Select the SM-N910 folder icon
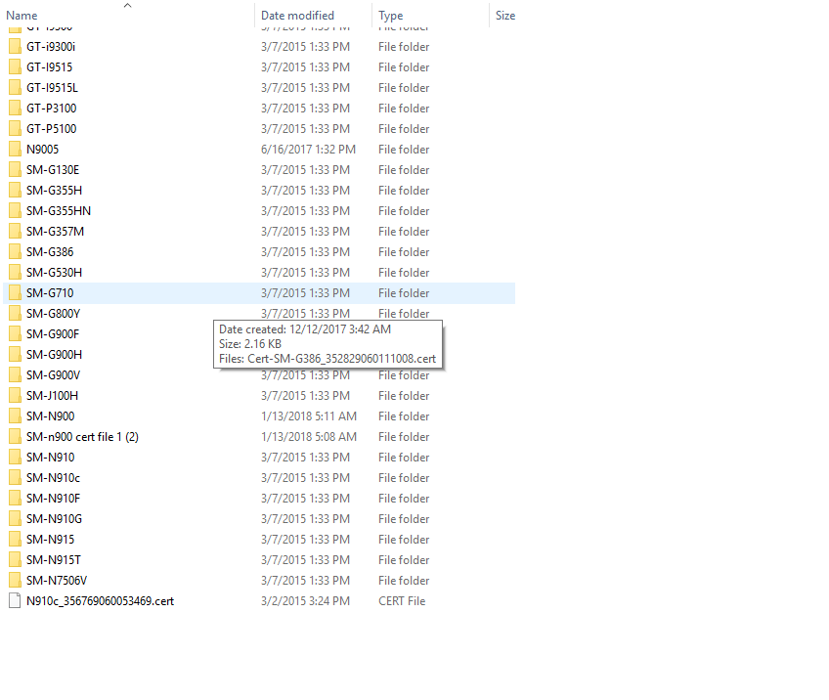This screenshot has height=700, width=829. click(15, 458)
